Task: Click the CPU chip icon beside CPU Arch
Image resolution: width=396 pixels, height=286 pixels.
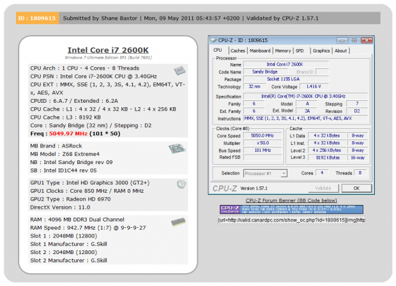Action: point(179,70)
